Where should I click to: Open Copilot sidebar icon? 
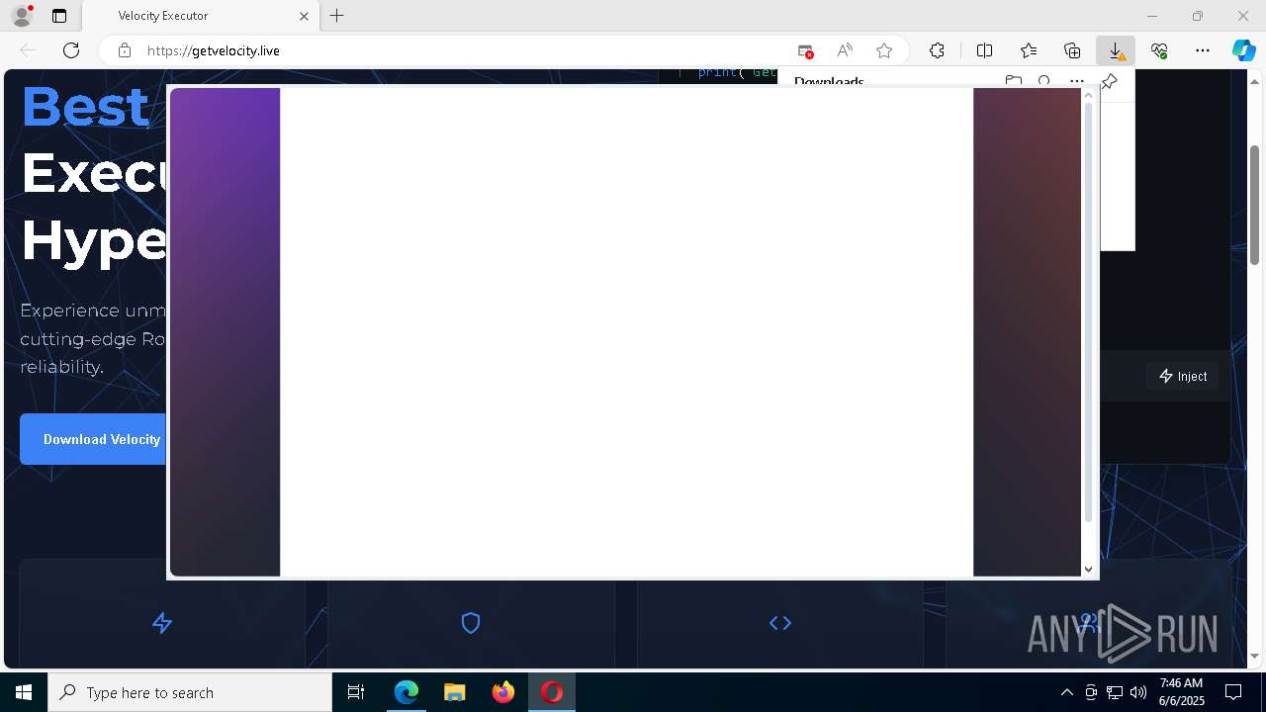click(1243, 50)
